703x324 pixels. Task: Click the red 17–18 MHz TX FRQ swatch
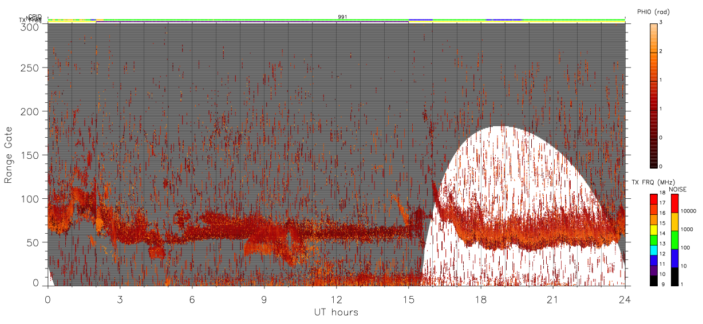tap(653, 198)
